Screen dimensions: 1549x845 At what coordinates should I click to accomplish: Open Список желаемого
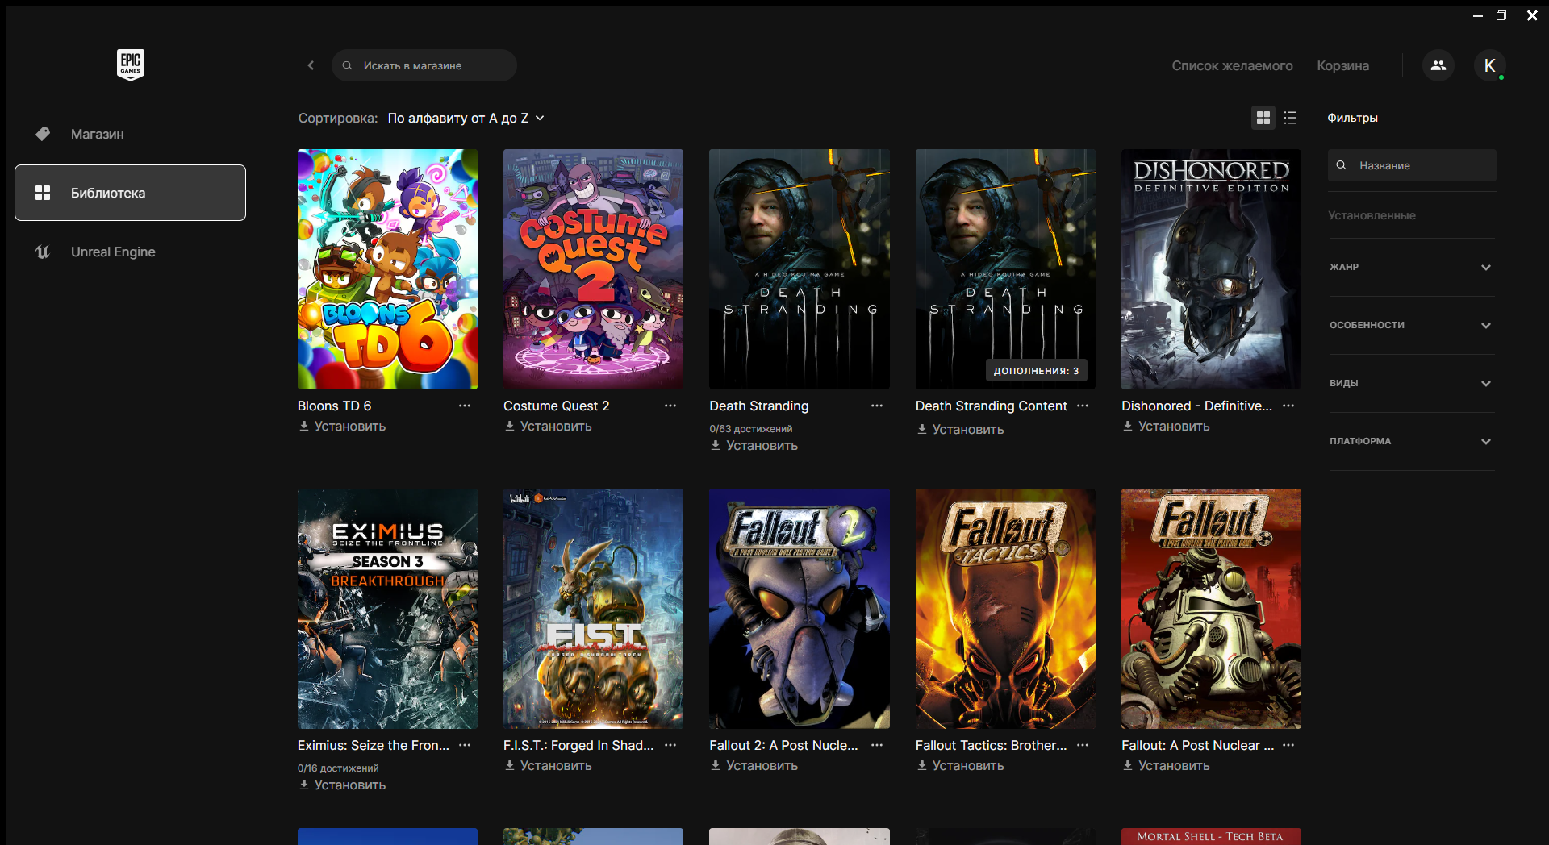pos(1232,65)
